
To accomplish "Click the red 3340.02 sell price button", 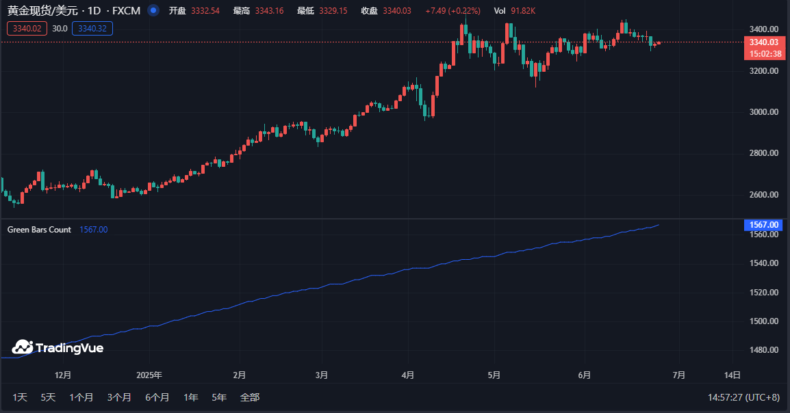I will [x=27, y=28].
